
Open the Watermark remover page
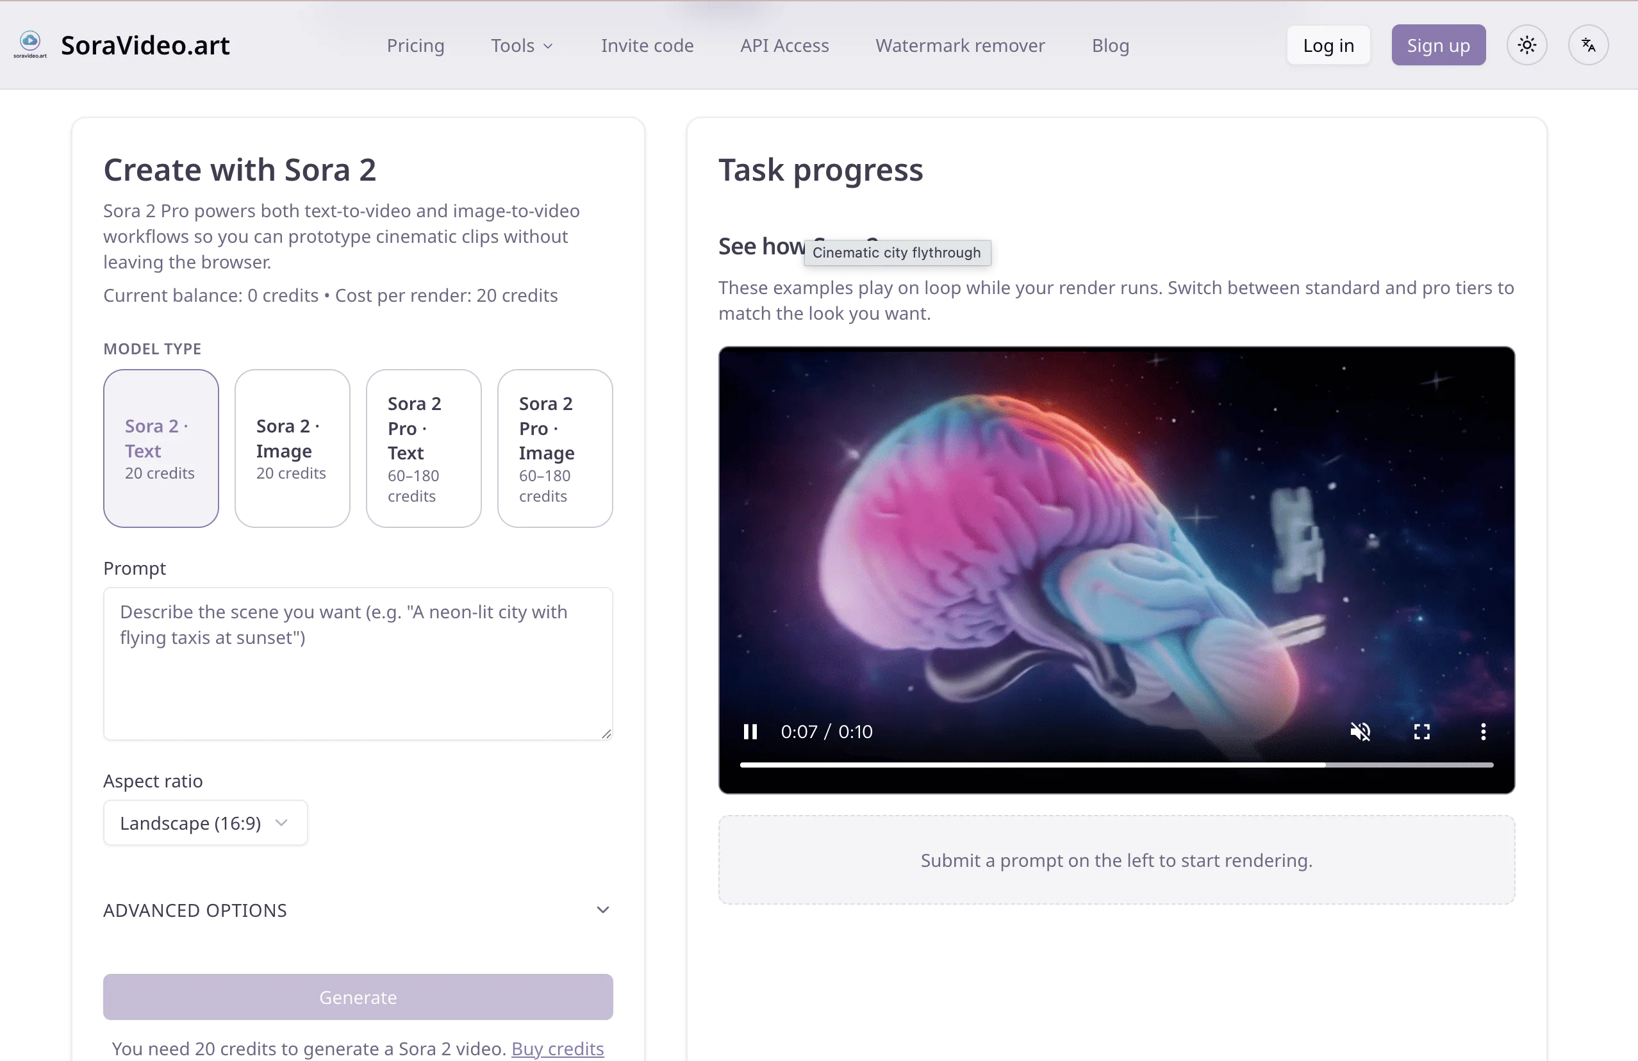coord(959,45)
